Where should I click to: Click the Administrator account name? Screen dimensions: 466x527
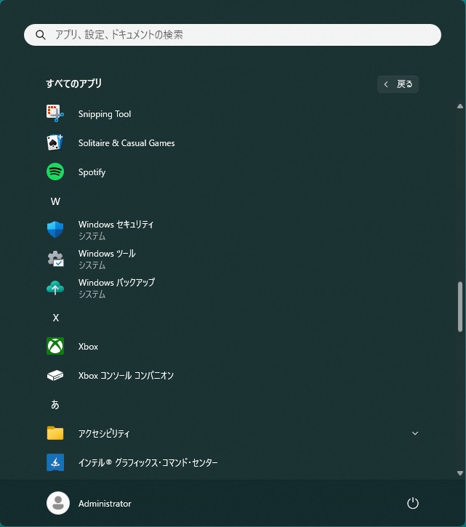105,504
